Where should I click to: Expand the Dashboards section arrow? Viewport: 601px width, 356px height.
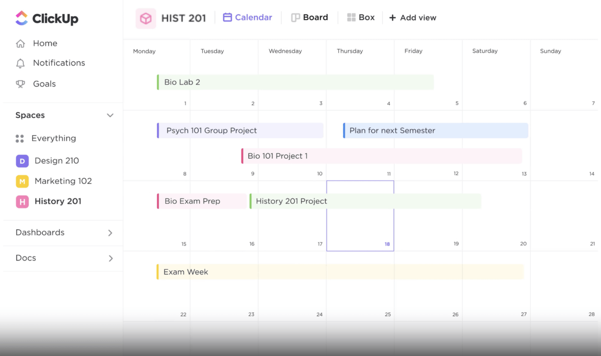click(110, 233)
